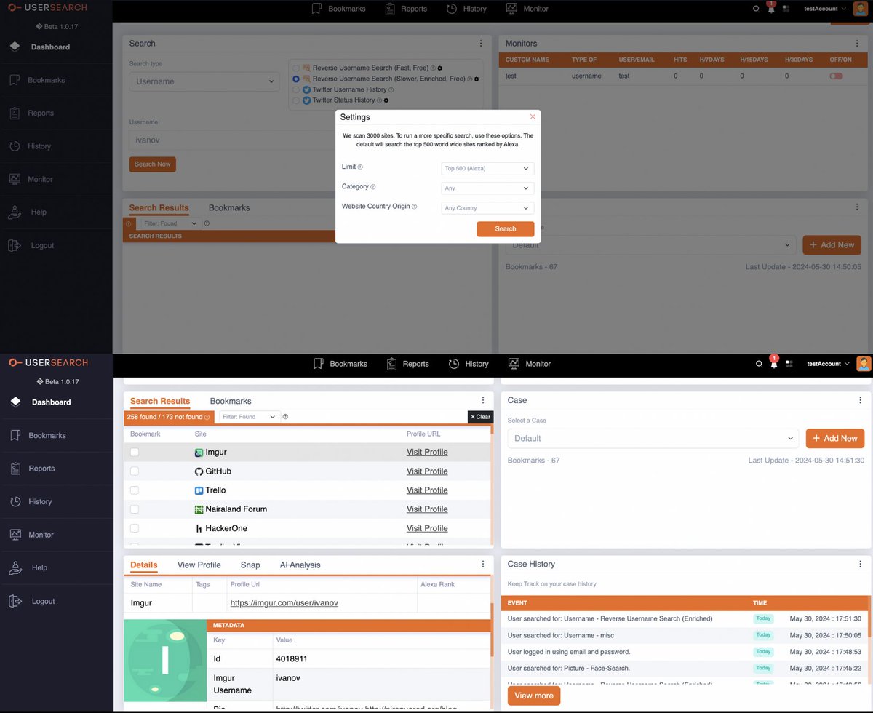Viewport: 873px width, 713px height.
Task: Click help icon next to Category label
Action: tap(373, 187)
